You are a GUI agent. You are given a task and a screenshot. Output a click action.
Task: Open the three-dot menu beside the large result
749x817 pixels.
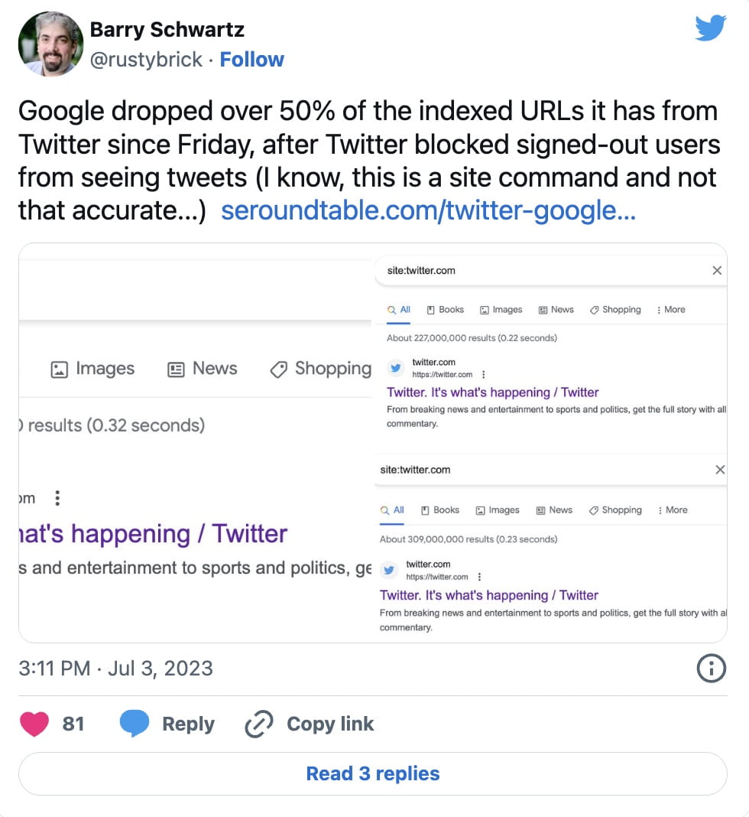click(x=57, y=499)
